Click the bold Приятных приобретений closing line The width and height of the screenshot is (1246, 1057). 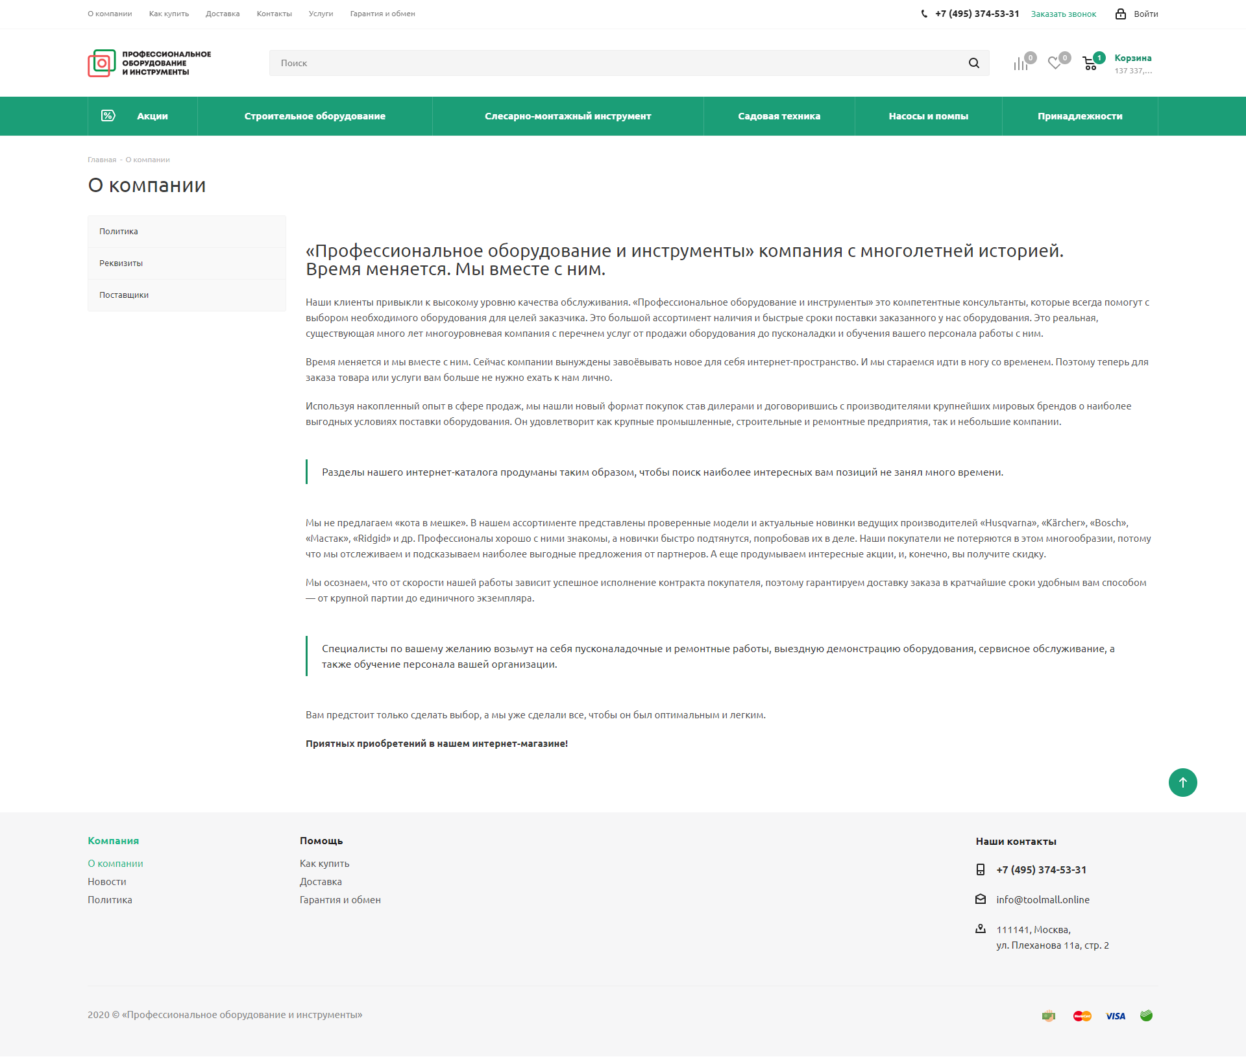437,744
